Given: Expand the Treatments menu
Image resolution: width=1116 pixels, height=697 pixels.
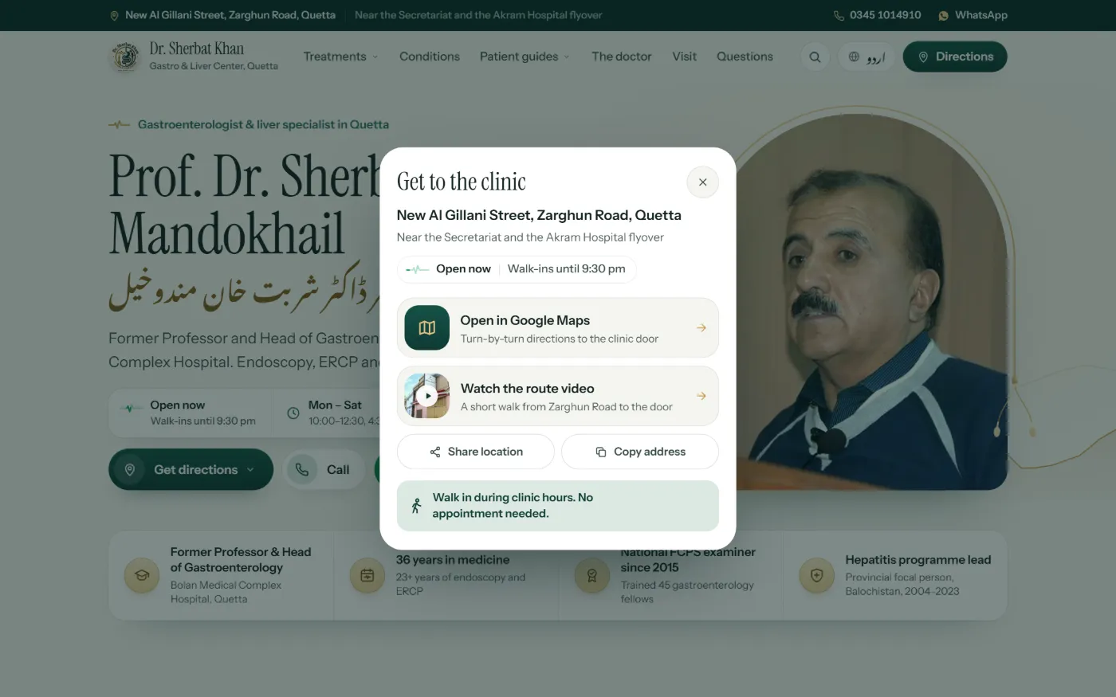Looking at the screenshot, I should [340, 57].
